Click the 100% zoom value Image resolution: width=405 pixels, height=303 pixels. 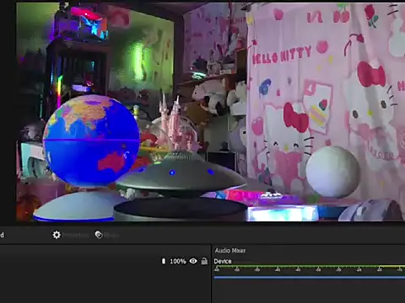click(178, 261)
